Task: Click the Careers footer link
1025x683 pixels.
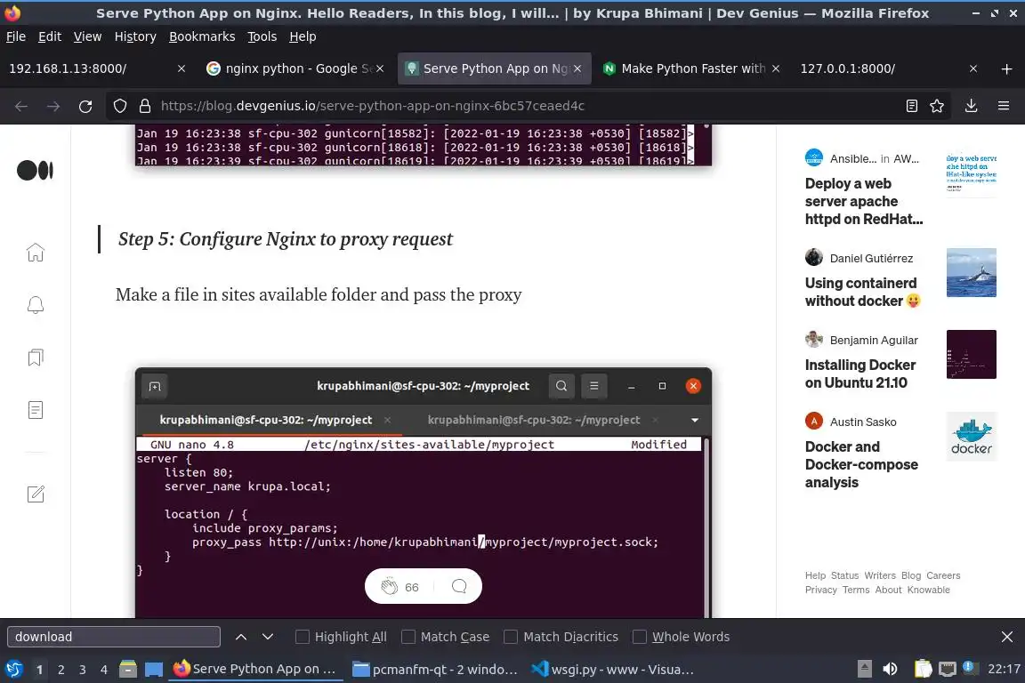Action: tap(942, 575)
